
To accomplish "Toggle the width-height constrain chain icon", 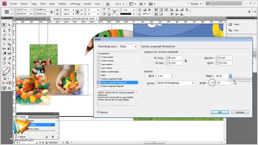I will pyautogui.click(x=52, y=12).
